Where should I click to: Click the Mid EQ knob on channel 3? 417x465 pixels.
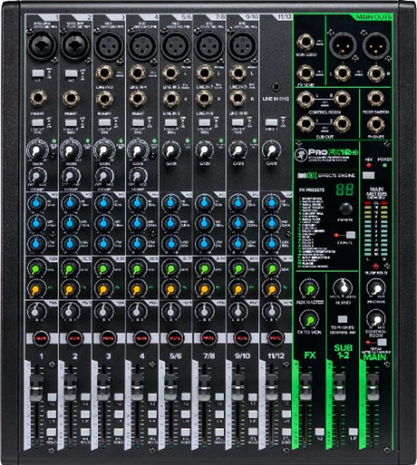click(x=103, y=223)
